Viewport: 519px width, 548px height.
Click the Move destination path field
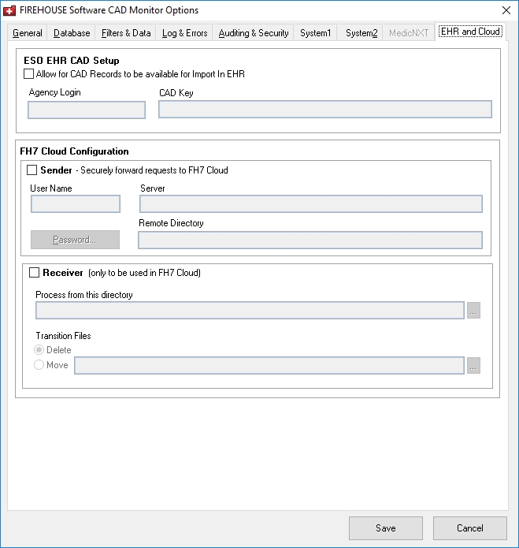coord(269,366)
